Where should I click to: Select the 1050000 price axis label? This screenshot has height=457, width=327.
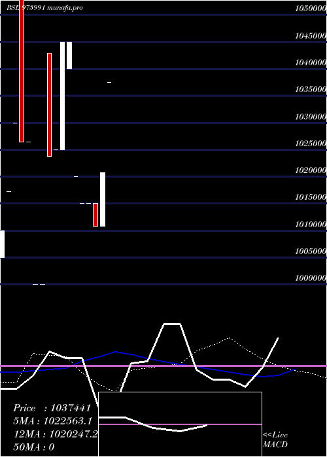pos(311,8)
